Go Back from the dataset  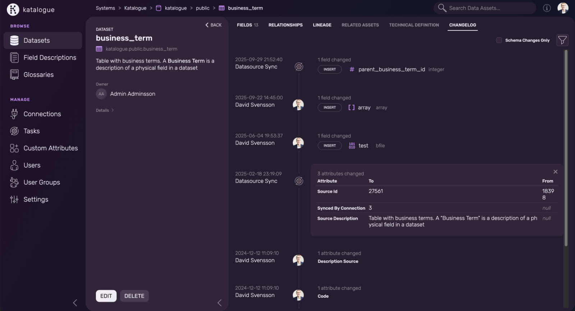tap(213, 25)
